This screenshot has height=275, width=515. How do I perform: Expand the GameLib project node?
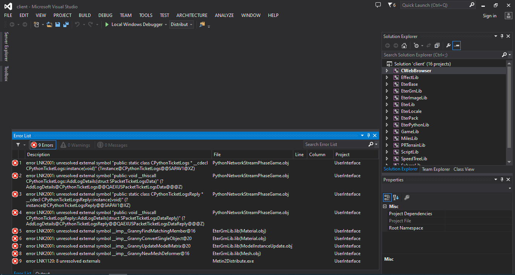[387, 132]
